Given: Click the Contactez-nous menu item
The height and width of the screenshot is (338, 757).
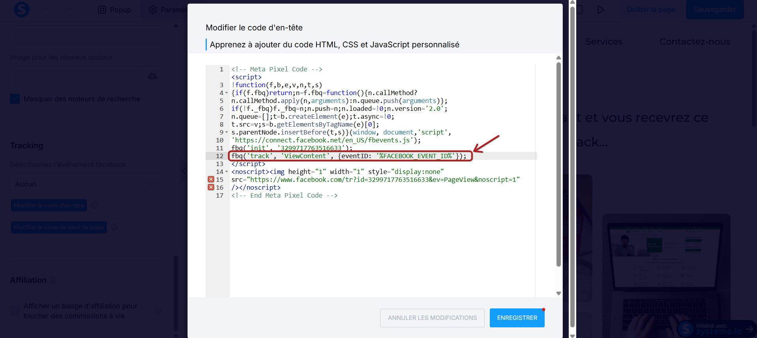Looking at the screenshot, I should [695, 41].
